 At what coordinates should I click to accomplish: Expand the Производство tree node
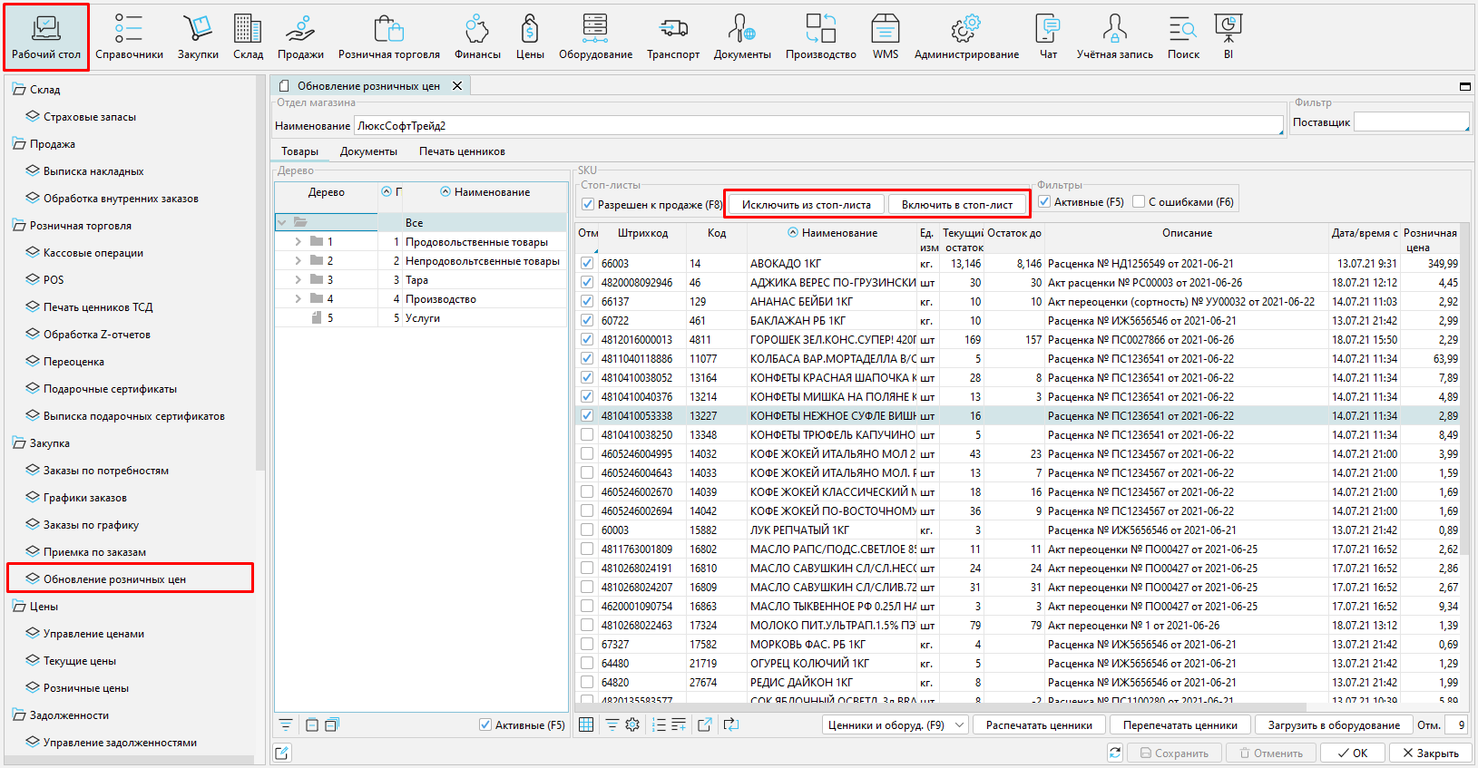(x=299, y=299)
